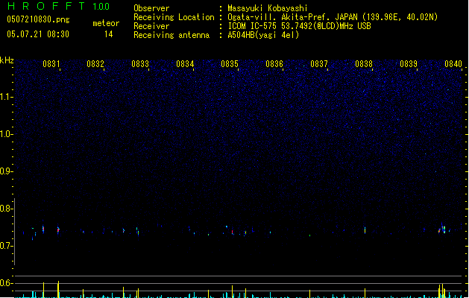Image resolution: width=469 pixels, height=298 pixels.
Task: Click the meteor echo at 0838 mark
Action: point(365,230)
